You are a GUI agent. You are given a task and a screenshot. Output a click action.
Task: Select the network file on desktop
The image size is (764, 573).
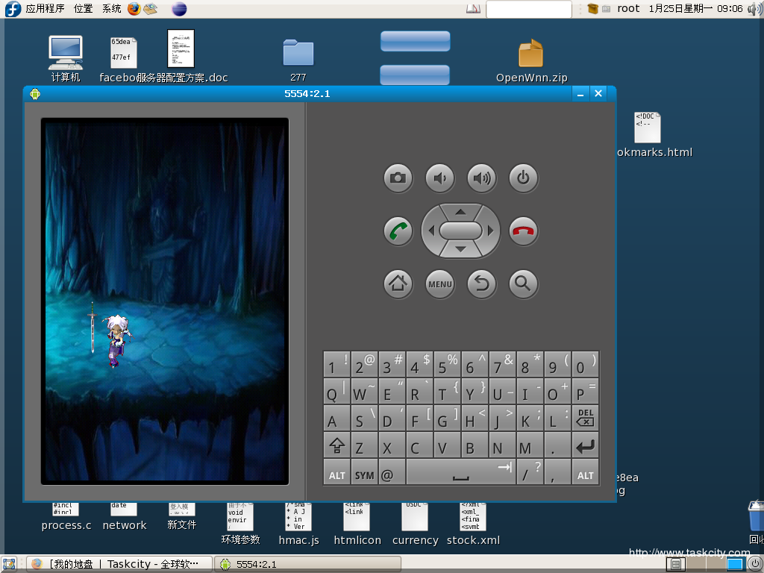click(x=125, y=517)
